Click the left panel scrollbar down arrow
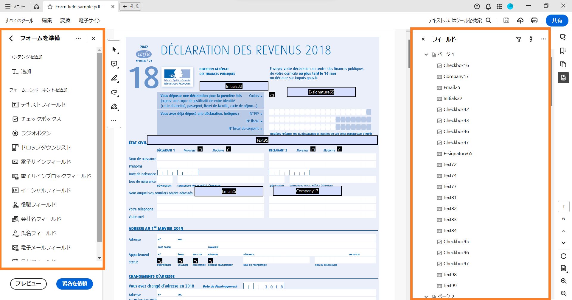This screenshot has width=572, height=300. [100, 258]
